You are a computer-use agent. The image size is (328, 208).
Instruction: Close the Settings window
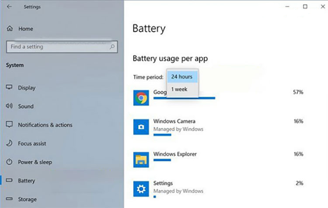click(x=323, y=7)
